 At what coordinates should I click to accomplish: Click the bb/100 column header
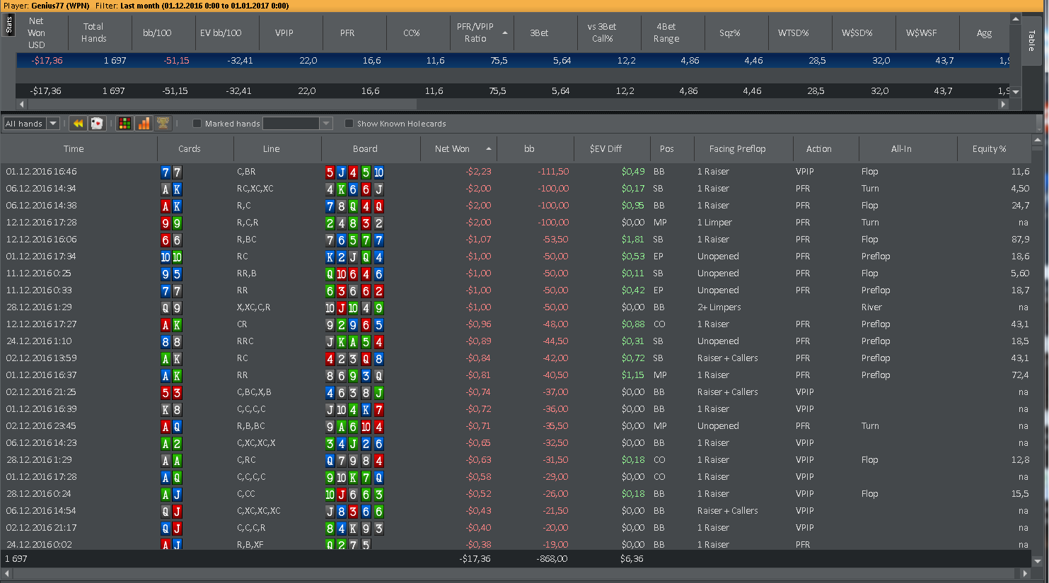pos(157,33)
